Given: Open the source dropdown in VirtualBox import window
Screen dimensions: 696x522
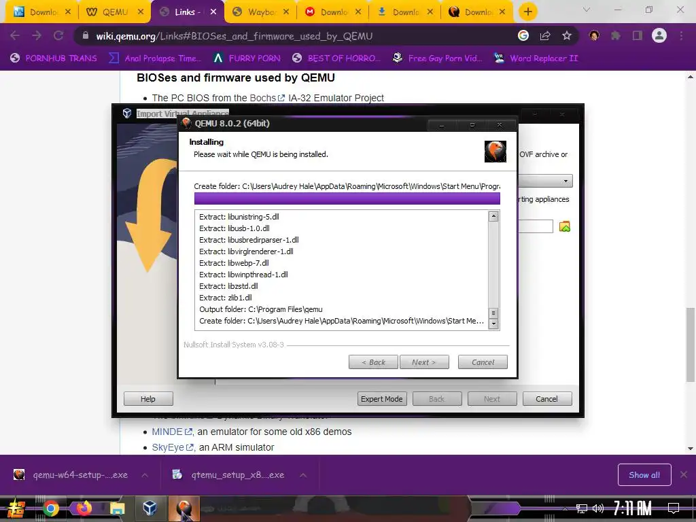Looking at the screenshot, I should tap(565, 181).
